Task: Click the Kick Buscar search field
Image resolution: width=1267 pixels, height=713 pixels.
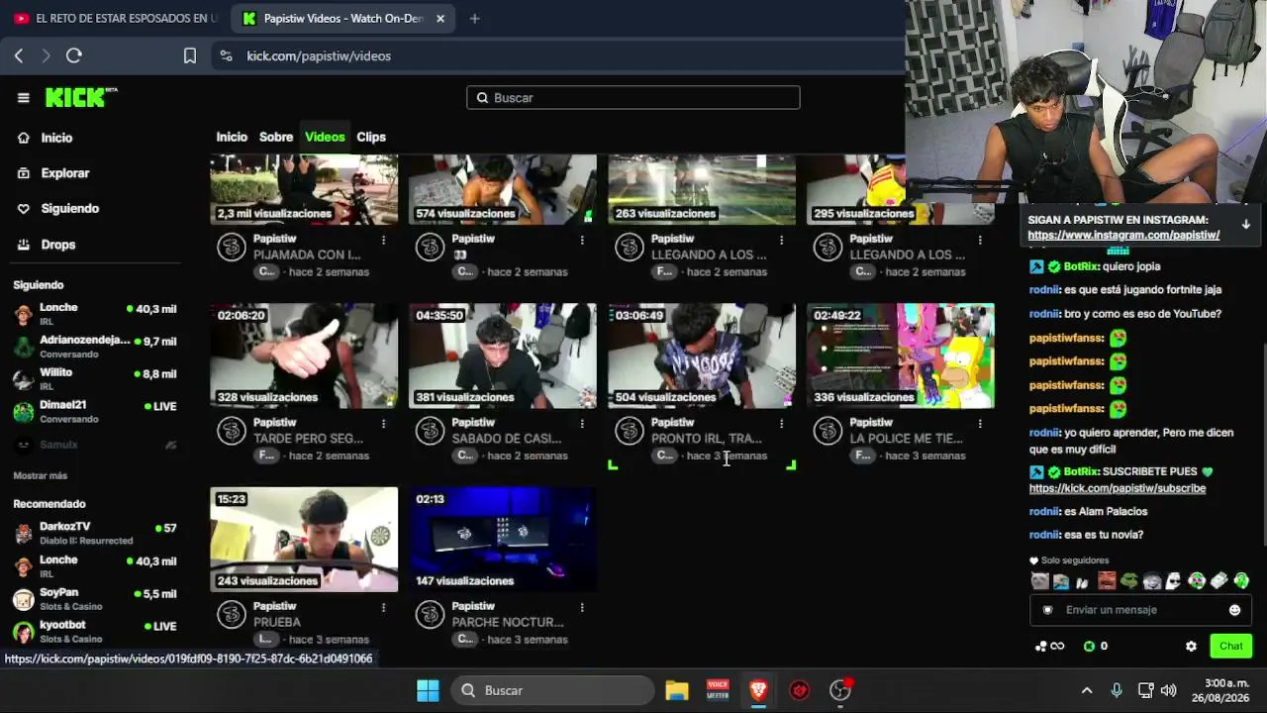Action: pyautogui.click(x=633, y=97)
